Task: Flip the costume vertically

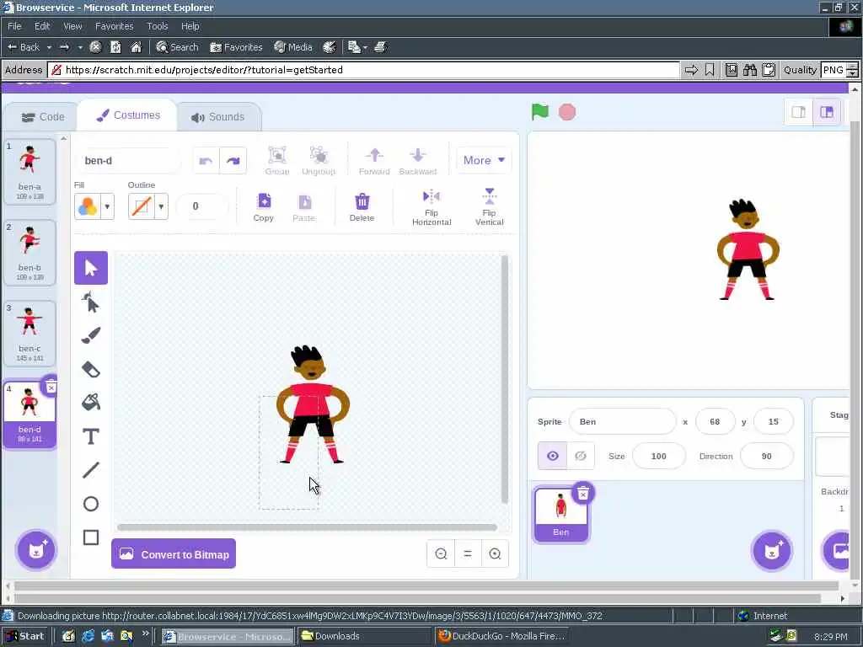Action: (x=490, y=207)
